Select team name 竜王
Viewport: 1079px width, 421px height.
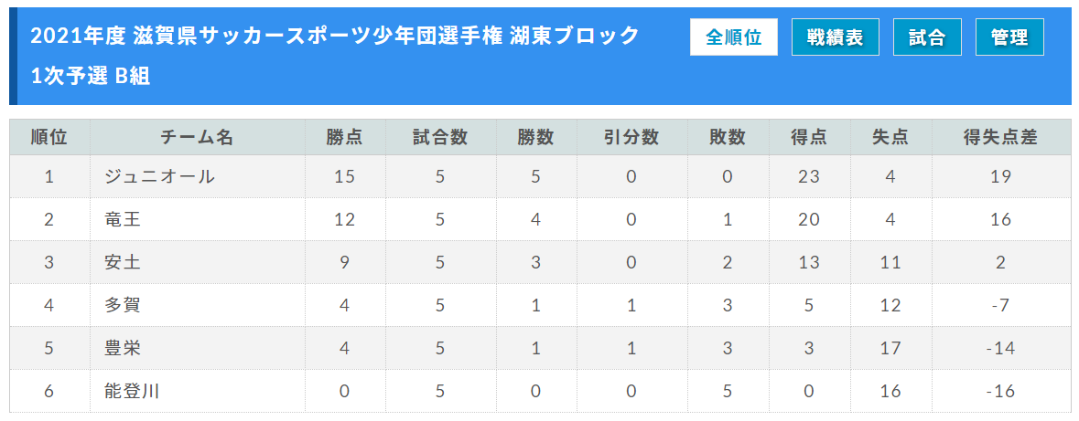(x=123, y=219)
